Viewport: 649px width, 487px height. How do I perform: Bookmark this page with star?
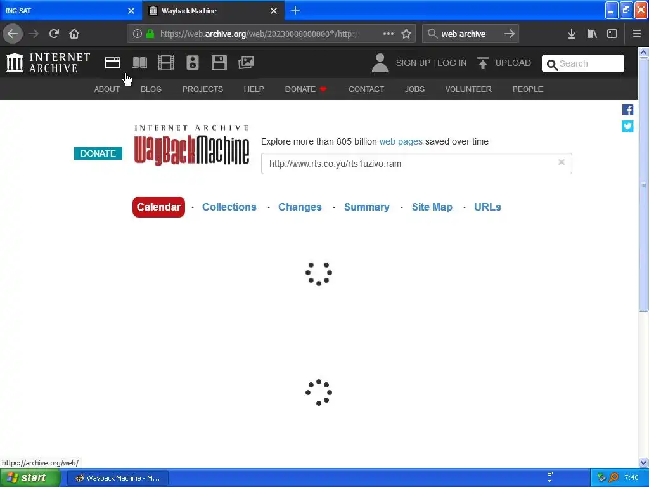coord(406,34)
